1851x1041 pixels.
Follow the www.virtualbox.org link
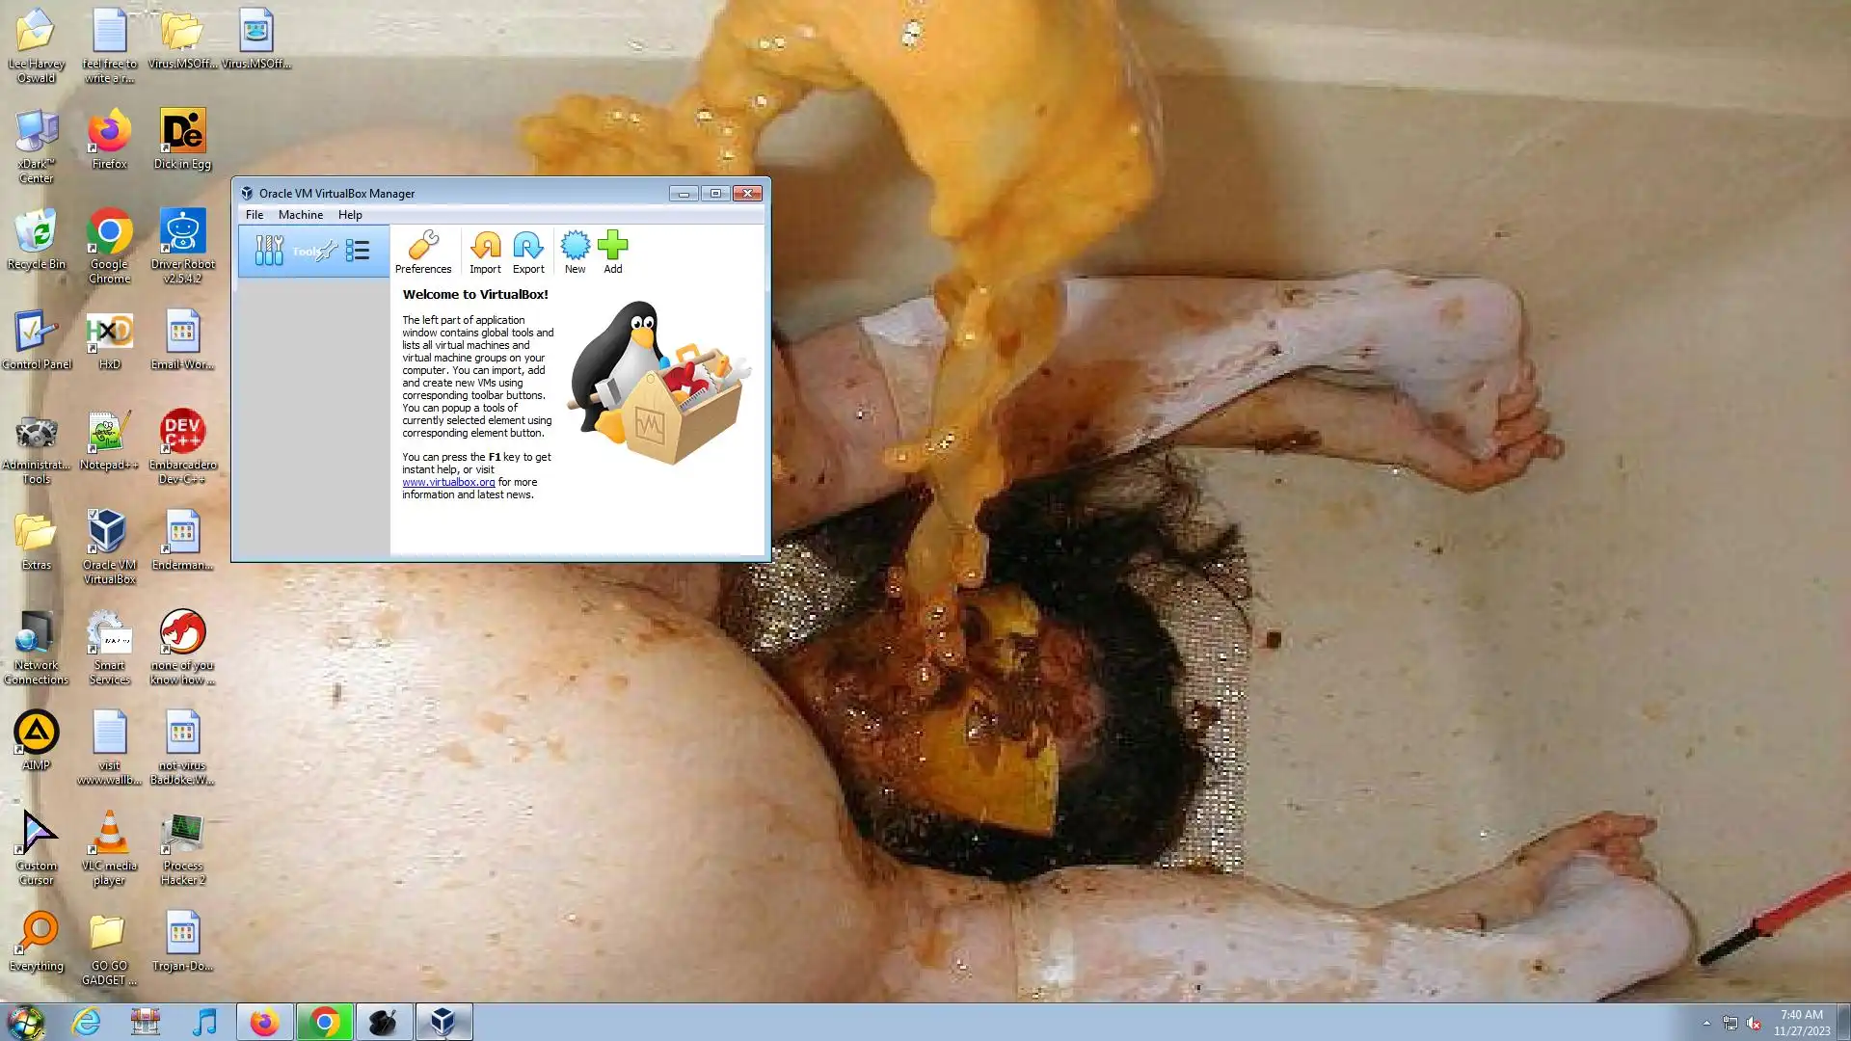pos(448,482)
